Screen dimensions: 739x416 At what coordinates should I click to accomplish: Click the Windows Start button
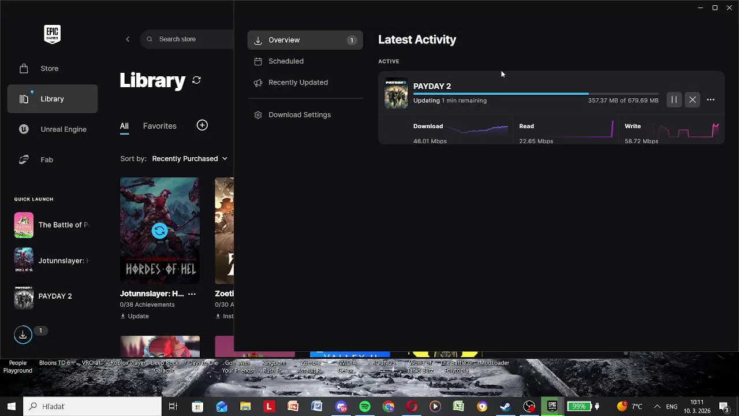tap(11, 406)
